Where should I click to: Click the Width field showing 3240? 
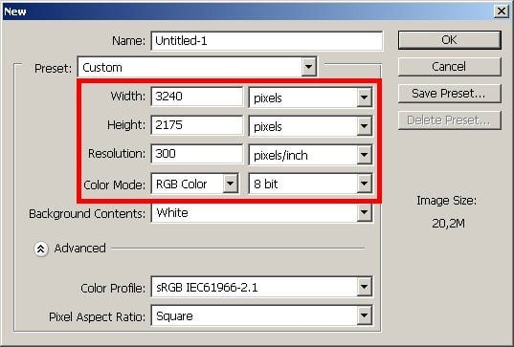click(197, 97)
